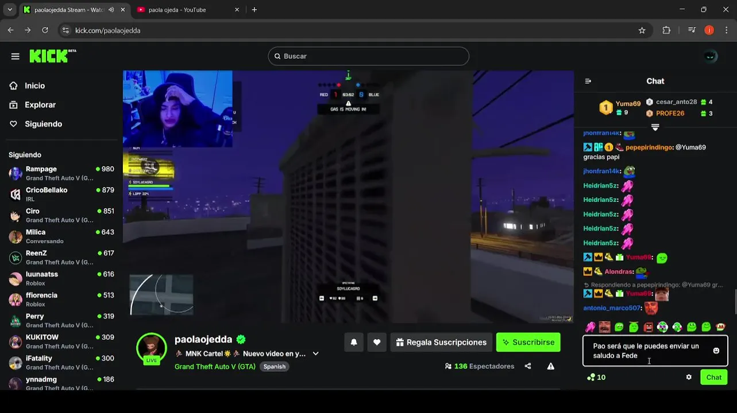Open the tab search dropdown
Image resolution: width=737 pixels, height=413 pixels.
pos(9,10)
